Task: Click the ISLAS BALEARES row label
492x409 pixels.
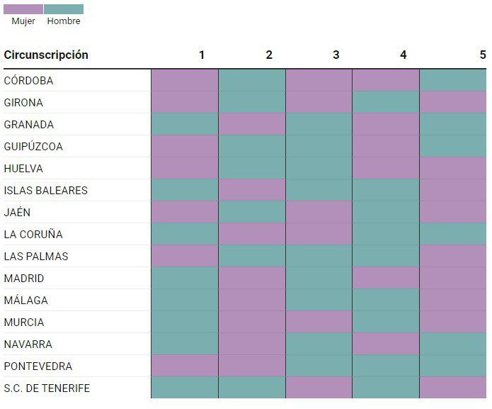Action: [45, 191]
